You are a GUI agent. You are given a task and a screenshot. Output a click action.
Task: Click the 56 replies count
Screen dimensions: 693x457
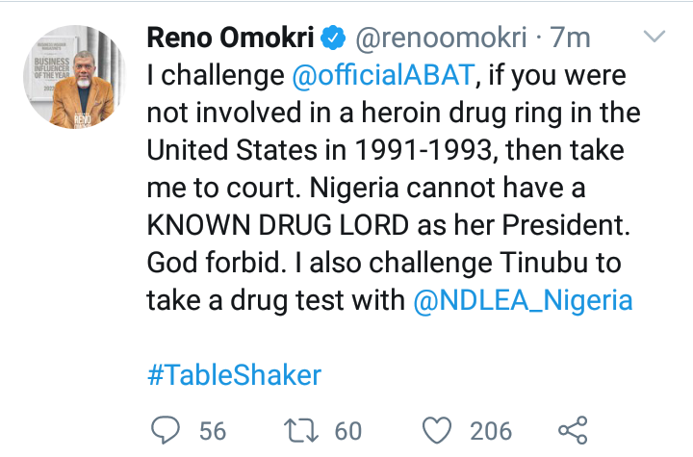(x=211, y=430)
